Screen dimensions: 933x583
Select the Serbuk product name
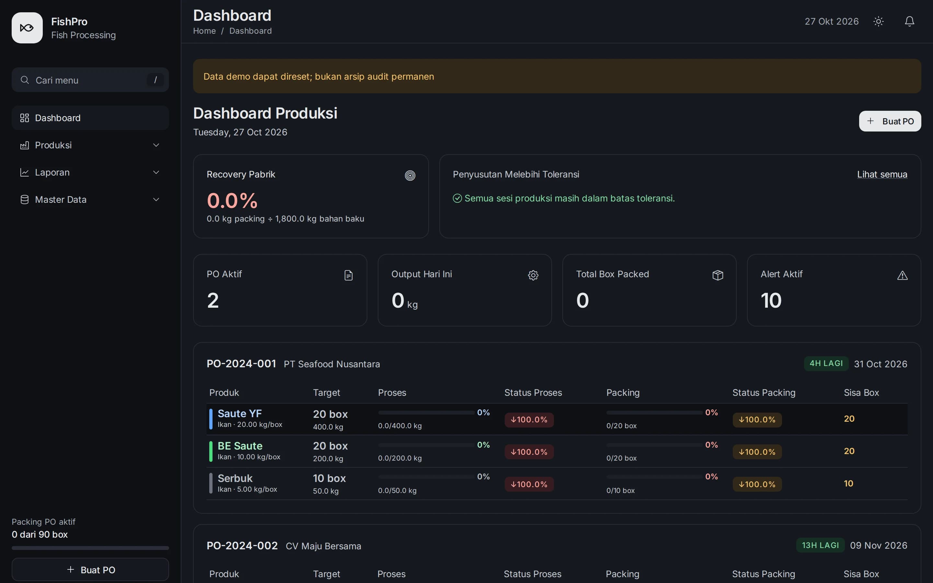coord(235,478)
